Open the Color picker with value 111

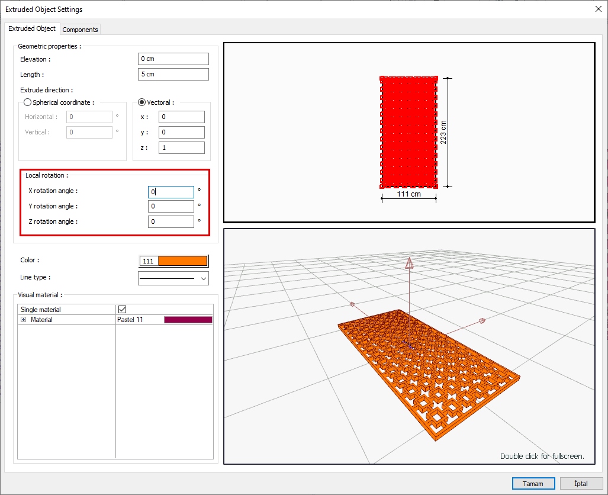tap(173, 261)
